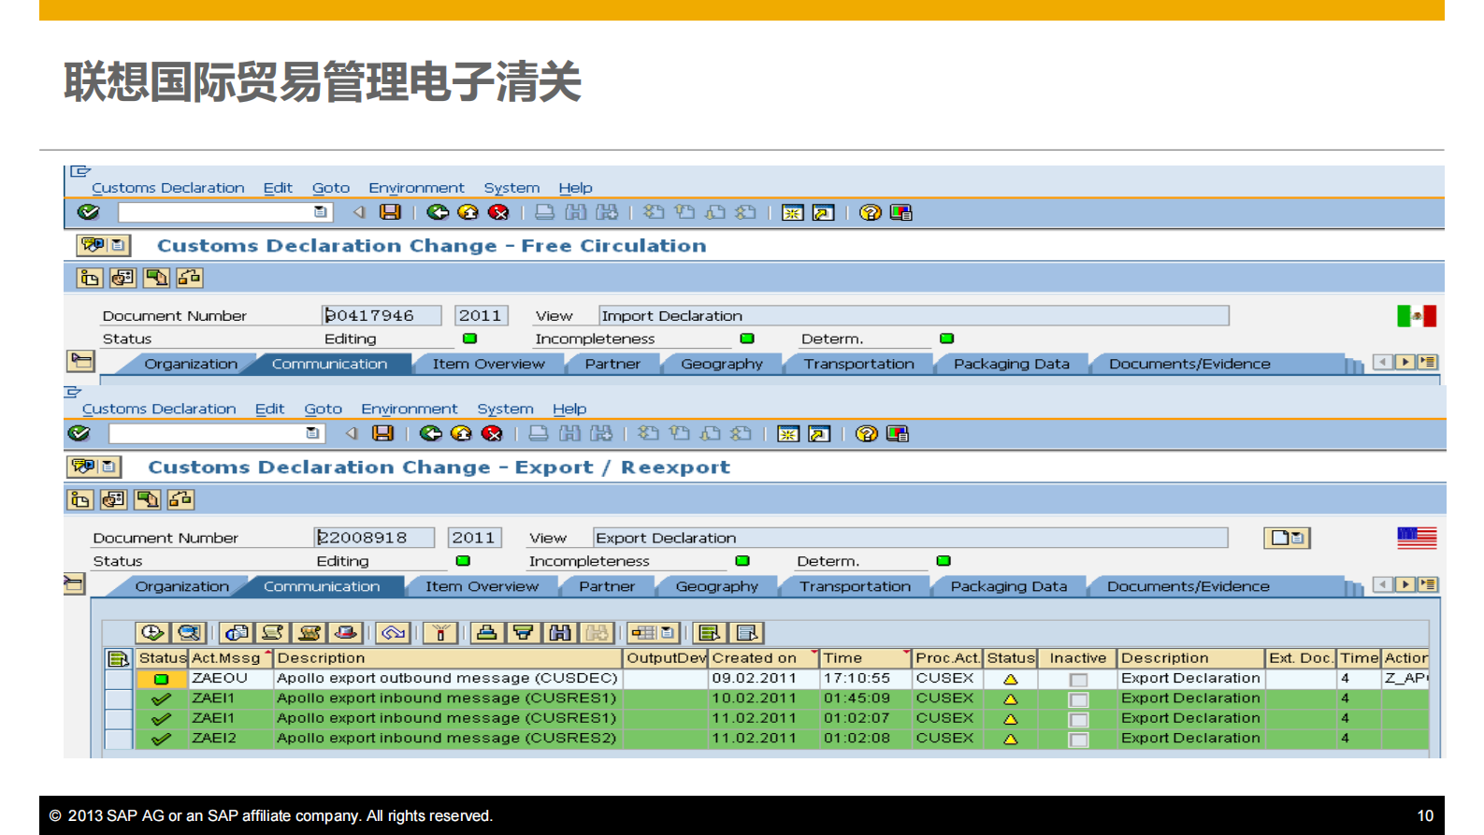This screenshot has width=1484, height=835.
Task: Click Customize Local Layout icon in Free Circulation toolbar
Action: (x=900, y=212)
